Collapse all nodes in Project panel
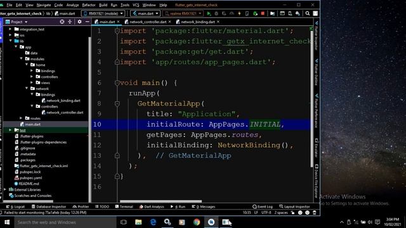This screenshot has height=228, width=406. pyautogui.click(x=70, y=22)
